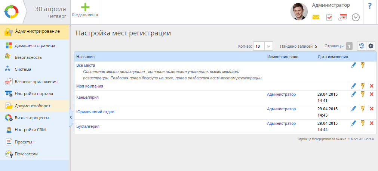Open access rights key for Бухгалтерия
Viewport: 378px width, 171px height.
362,123
